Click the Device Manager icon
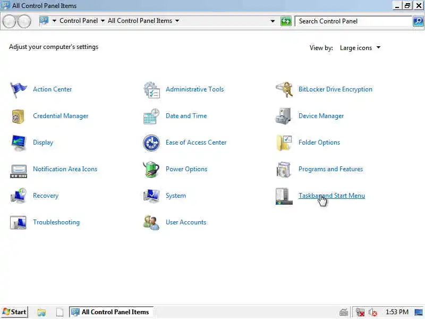The width and height of the screenshot is (425, 319). point(284,116)
